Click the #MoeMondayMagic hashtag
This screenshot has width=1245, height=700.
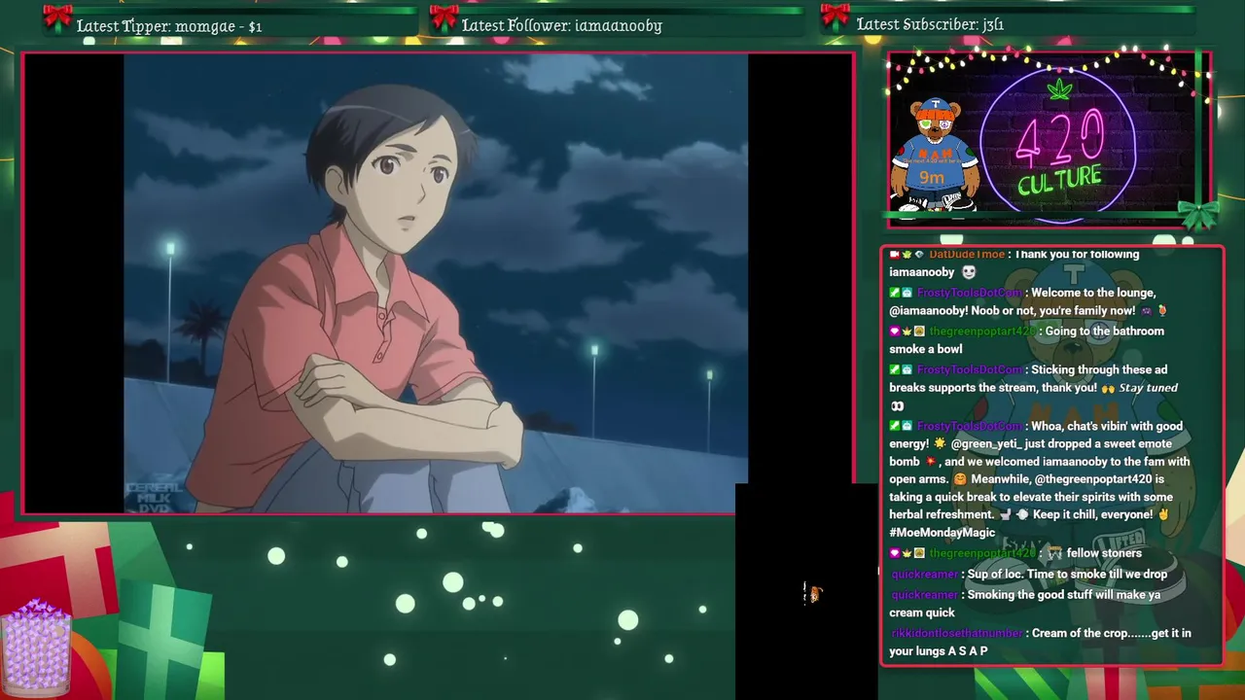942,533
